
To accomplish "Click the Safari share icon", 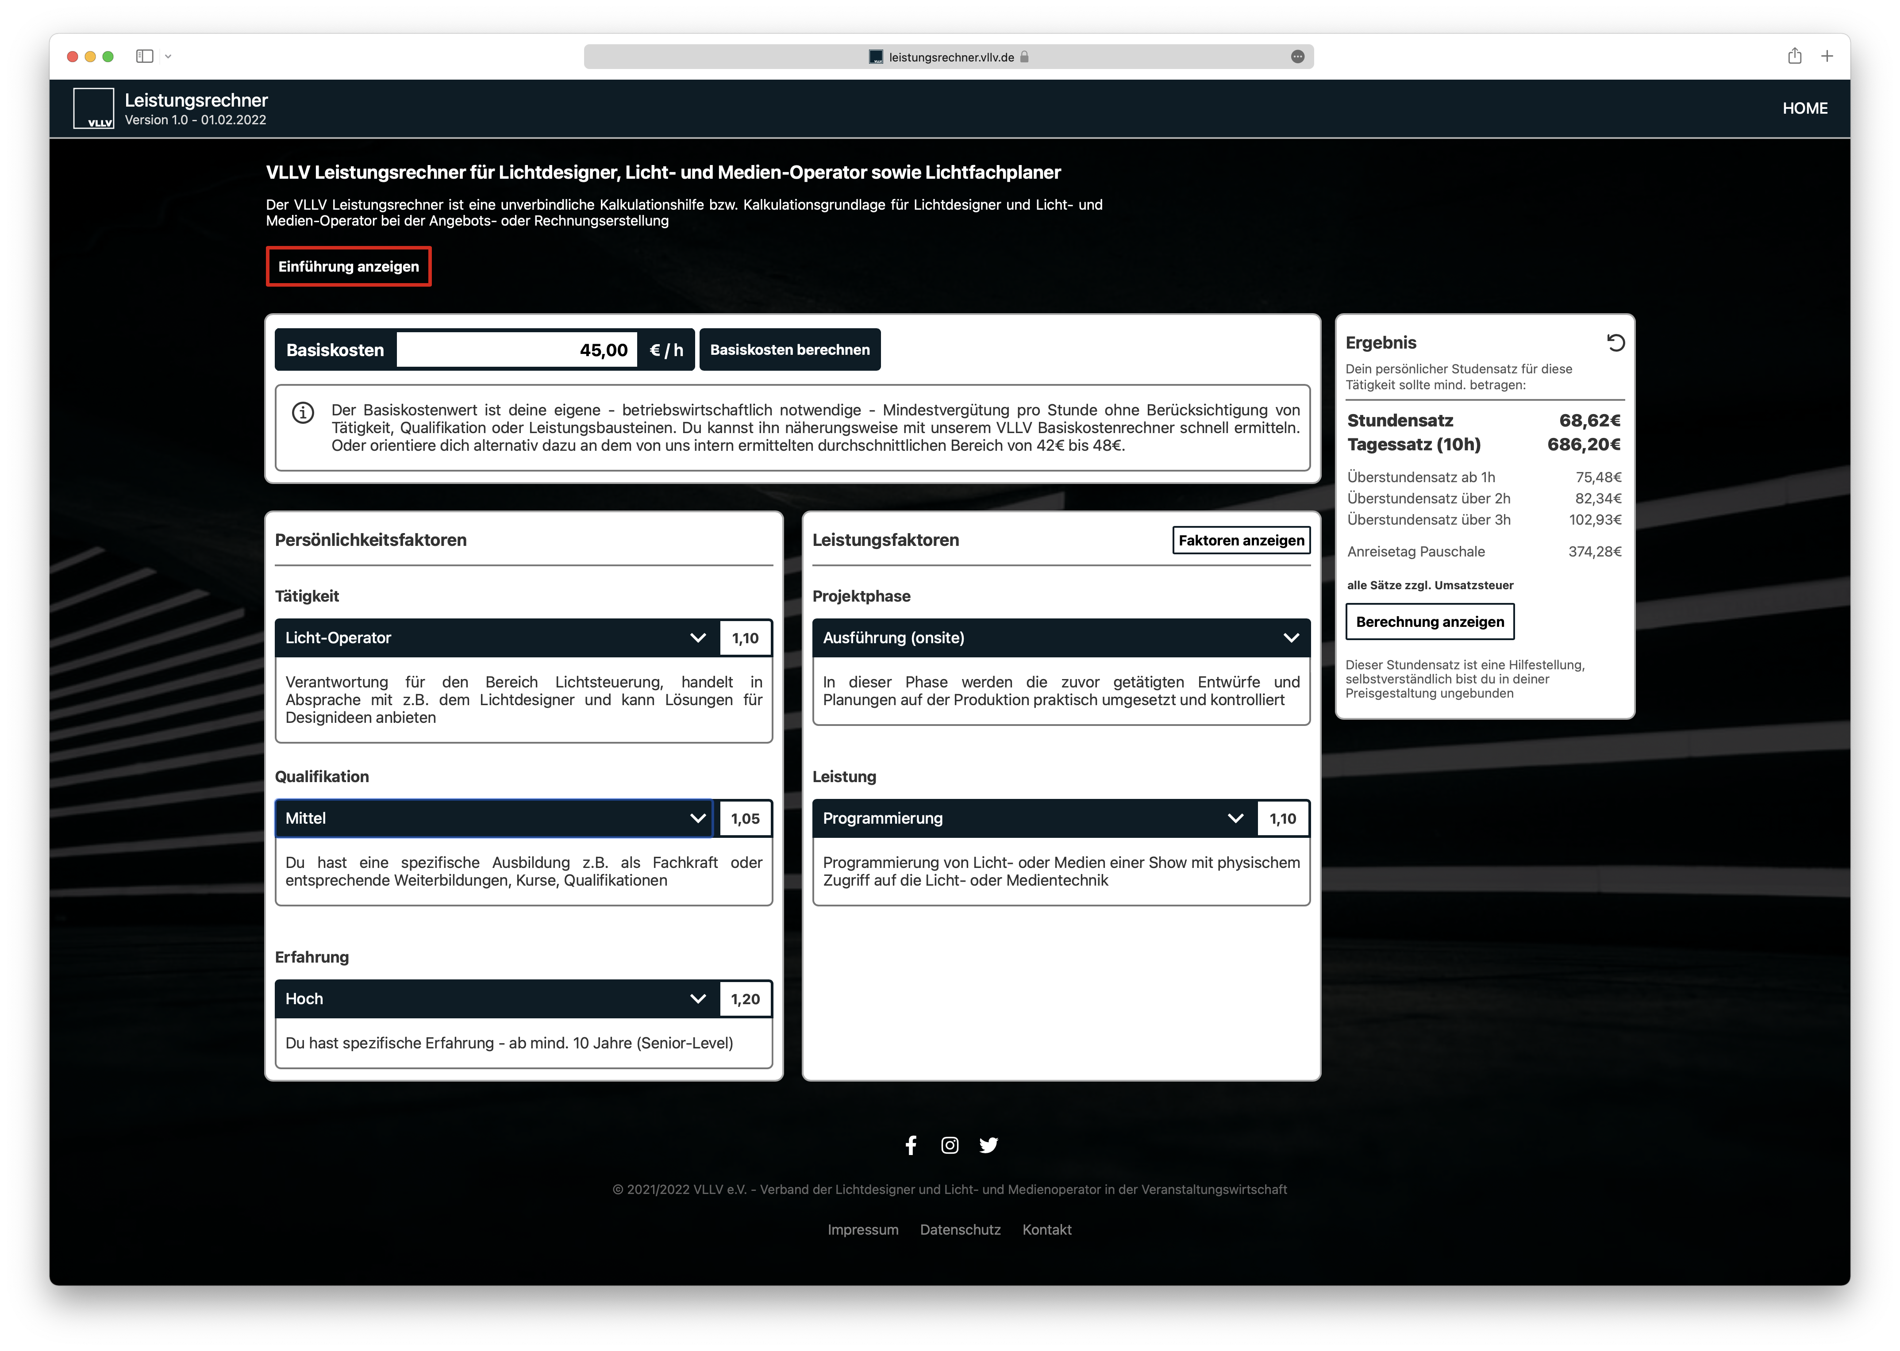I will click(1794, 56).
